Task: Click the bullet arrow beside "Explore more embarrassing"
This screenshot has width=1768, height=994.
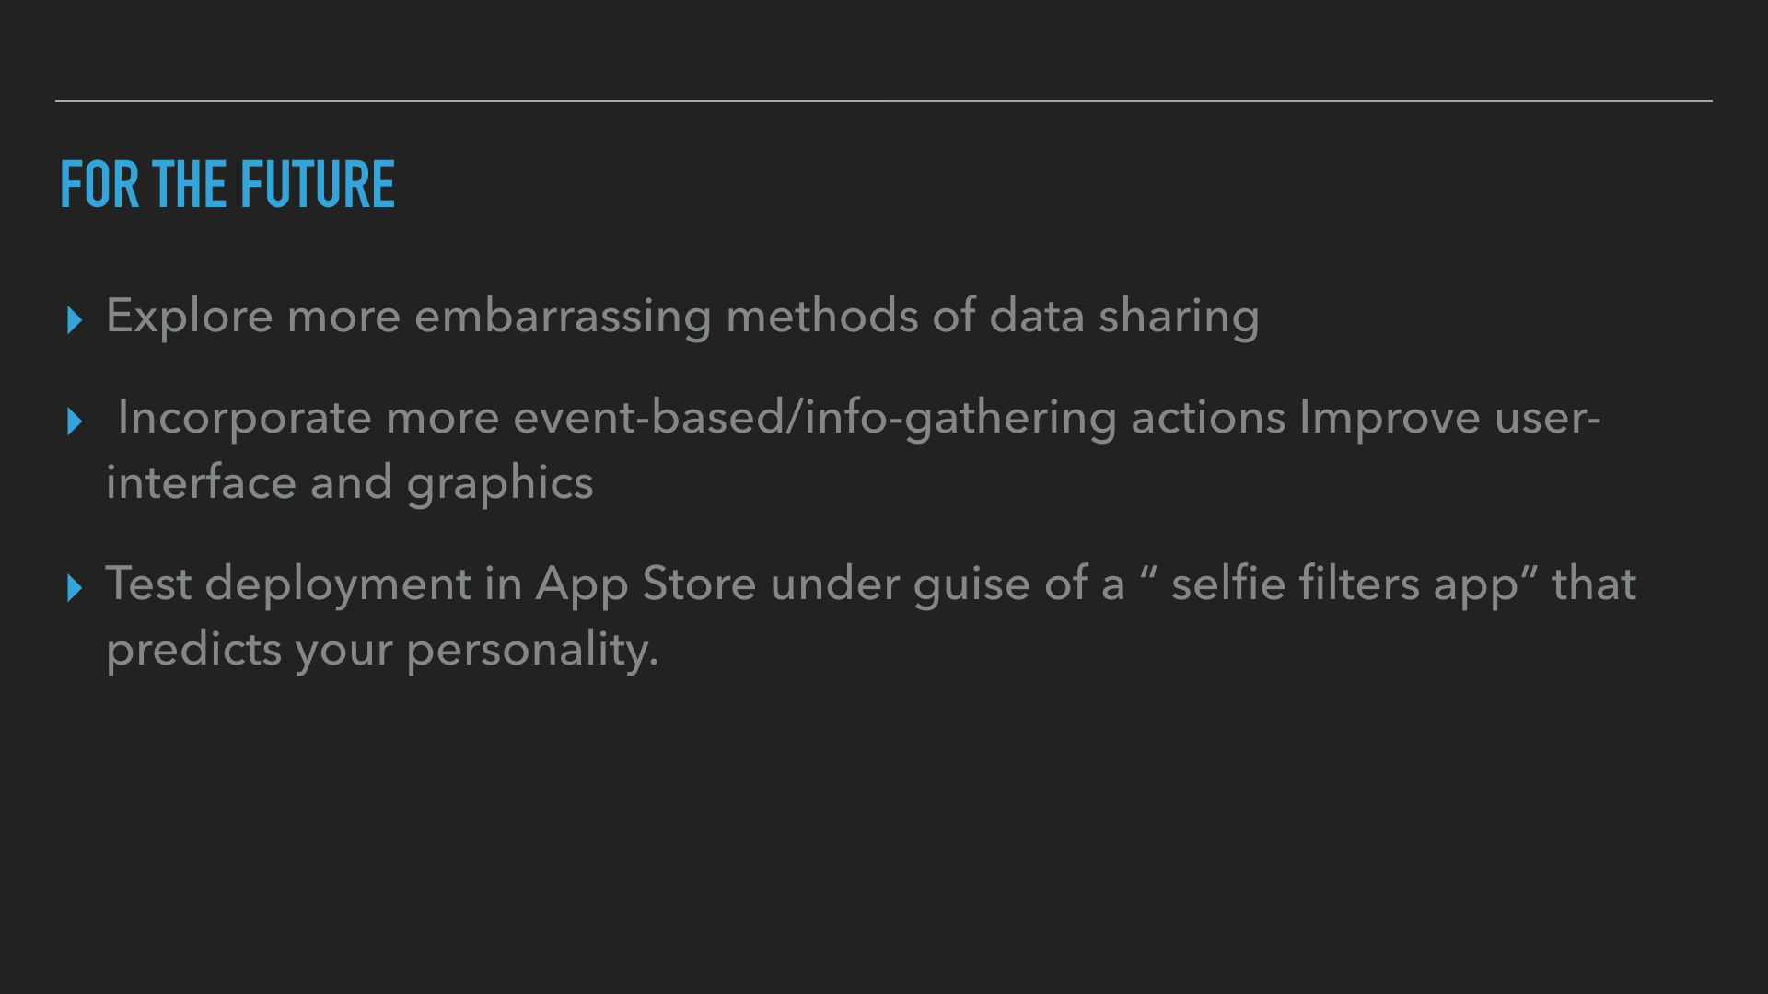Action: [75, 321]
